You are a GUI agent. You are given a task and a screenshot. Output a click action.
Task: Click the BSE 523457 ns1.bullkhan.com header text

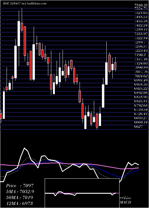click(25, 4)
